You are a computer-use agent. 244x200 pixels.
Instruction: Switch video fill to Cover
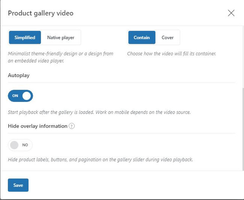pos(167,37)
